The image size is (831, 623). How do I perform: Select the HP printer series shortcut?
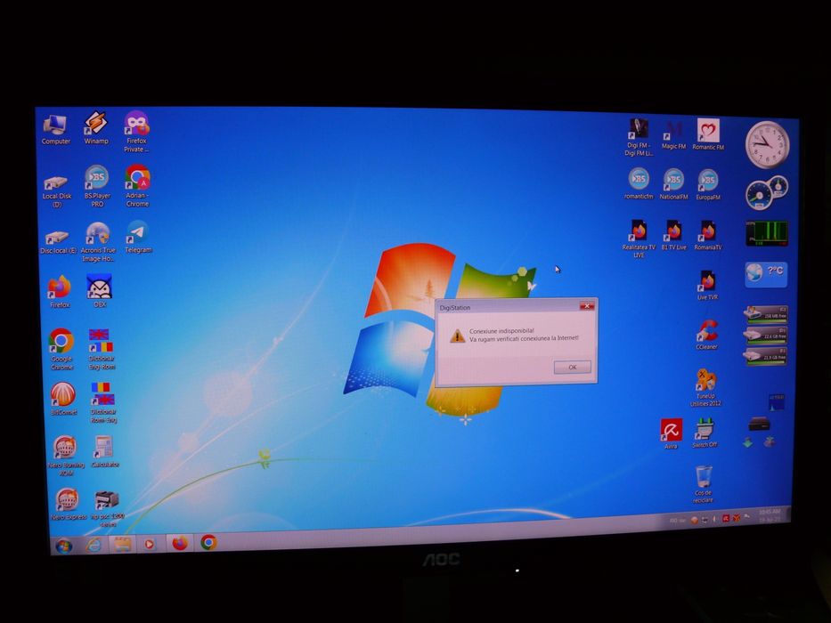tap(107, 508)
